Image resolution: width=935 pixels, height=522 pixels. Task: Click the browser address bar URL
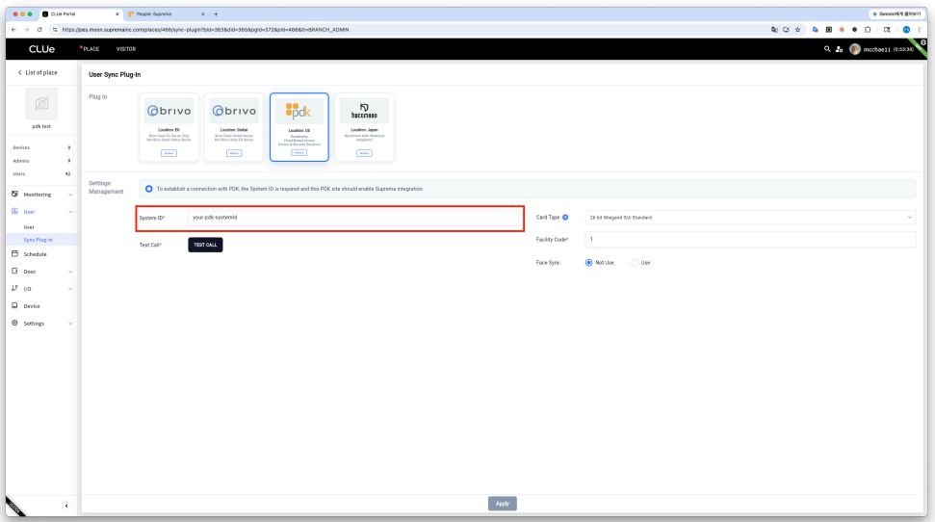206,29
